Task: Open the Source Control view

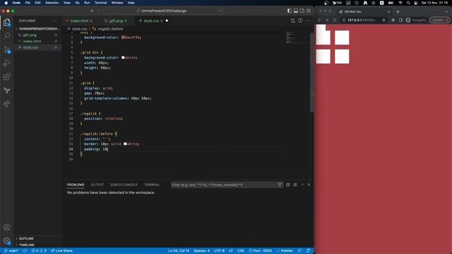Action: 7,49
